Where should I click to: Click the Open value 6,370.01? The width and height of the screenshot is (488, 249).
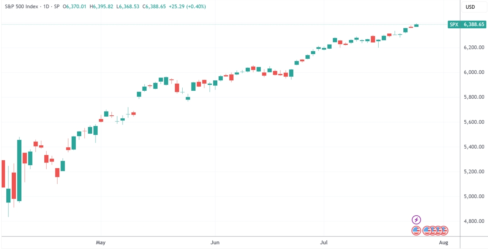[x=77, y=7]
